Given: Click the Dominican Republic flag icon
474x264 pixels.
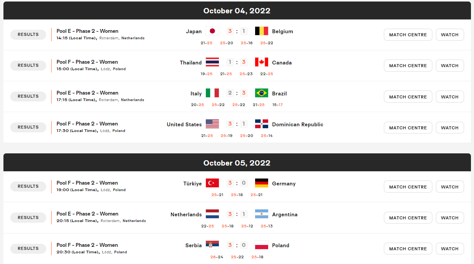Looking at the screenshot, I should point(262,124).
